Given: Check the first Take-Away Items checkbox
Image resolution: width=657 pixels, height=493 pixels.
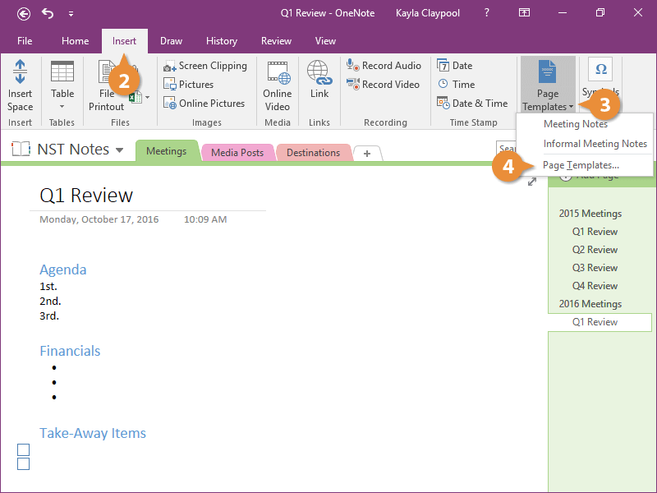Looking at the screenshot, I should (x=23, y=450).
